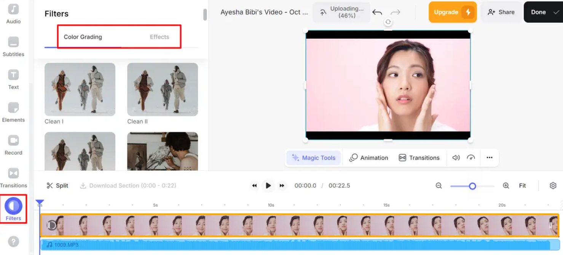Switch to the Effects tab
This screenshot has width=563, height=255.
tap(159, 37)
